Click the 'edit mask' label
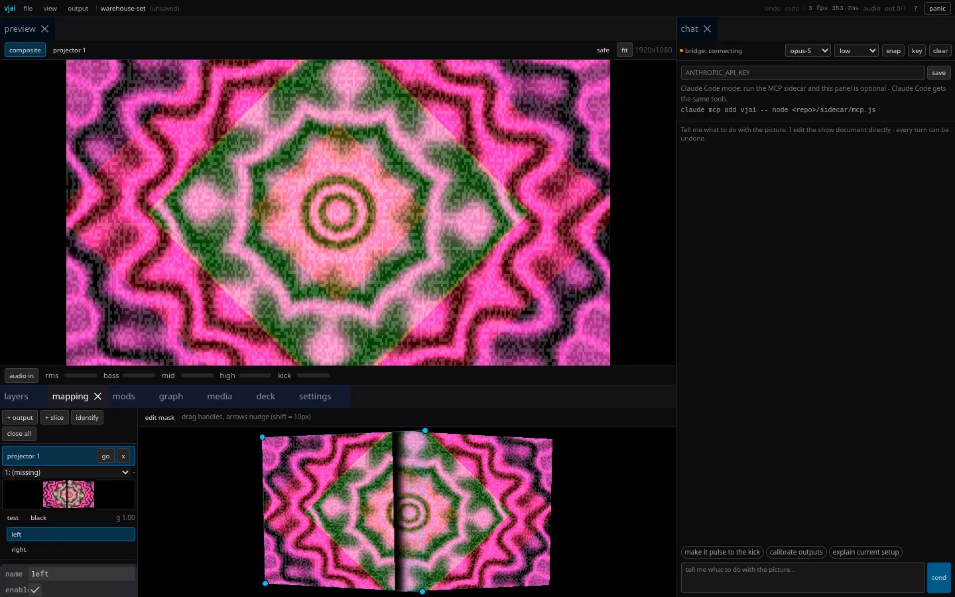 click(160, 417)
